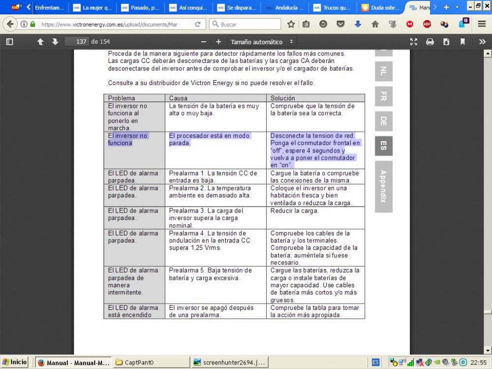Show bookmarks list icon
492x369 pixels.
(x=306, y=24)
